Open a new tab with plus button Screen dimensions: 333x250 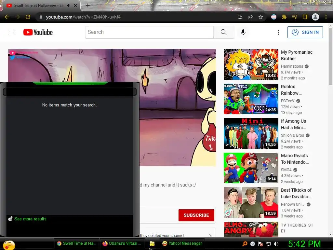[88, 6]
